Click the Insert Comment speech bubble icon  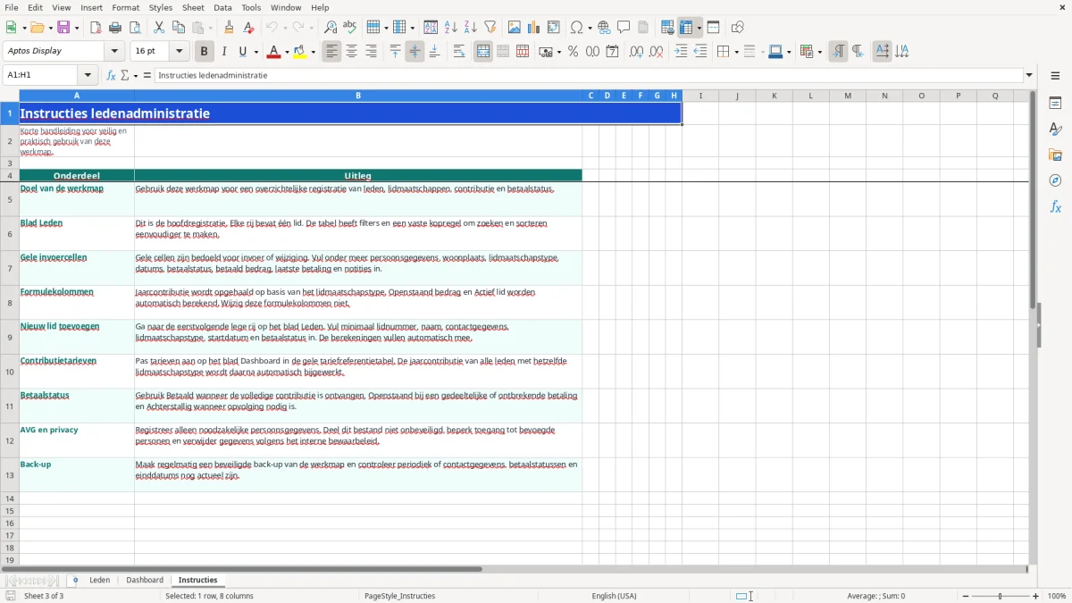(x=624, y=28)
